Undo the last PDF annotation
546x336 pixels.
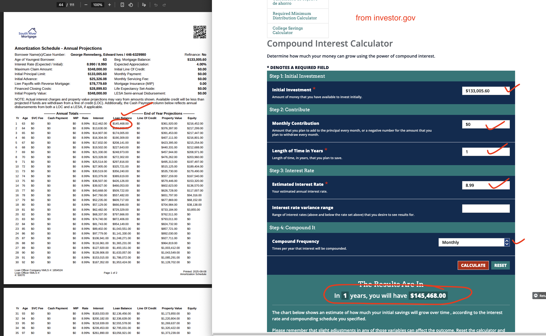point(156,5)
